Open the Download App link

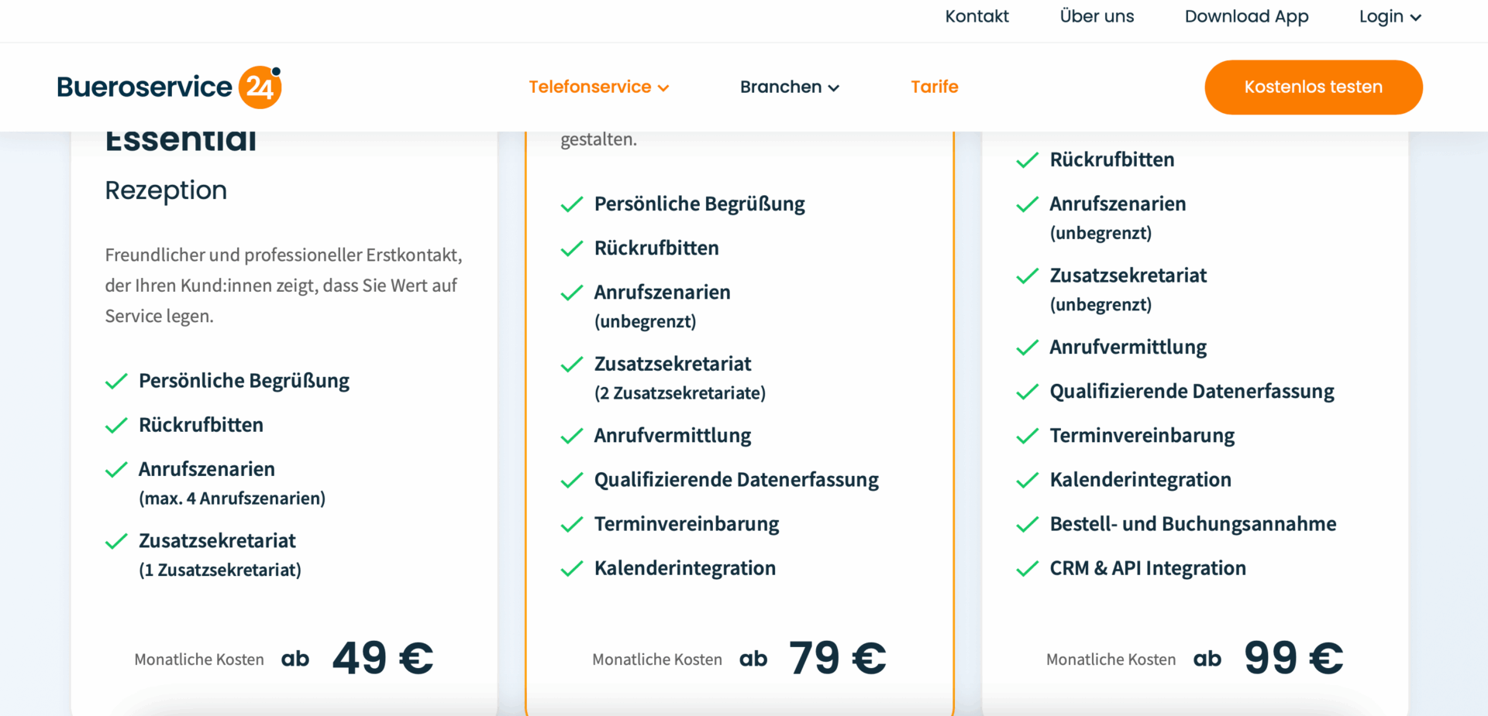coord(1246,16)
